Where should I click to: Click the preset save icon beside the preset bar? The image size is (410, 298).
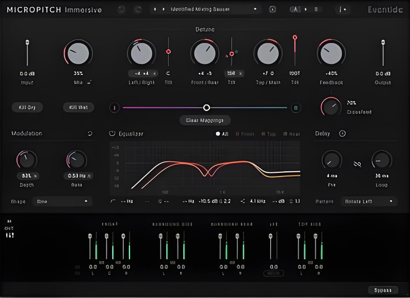click(273, 9)
